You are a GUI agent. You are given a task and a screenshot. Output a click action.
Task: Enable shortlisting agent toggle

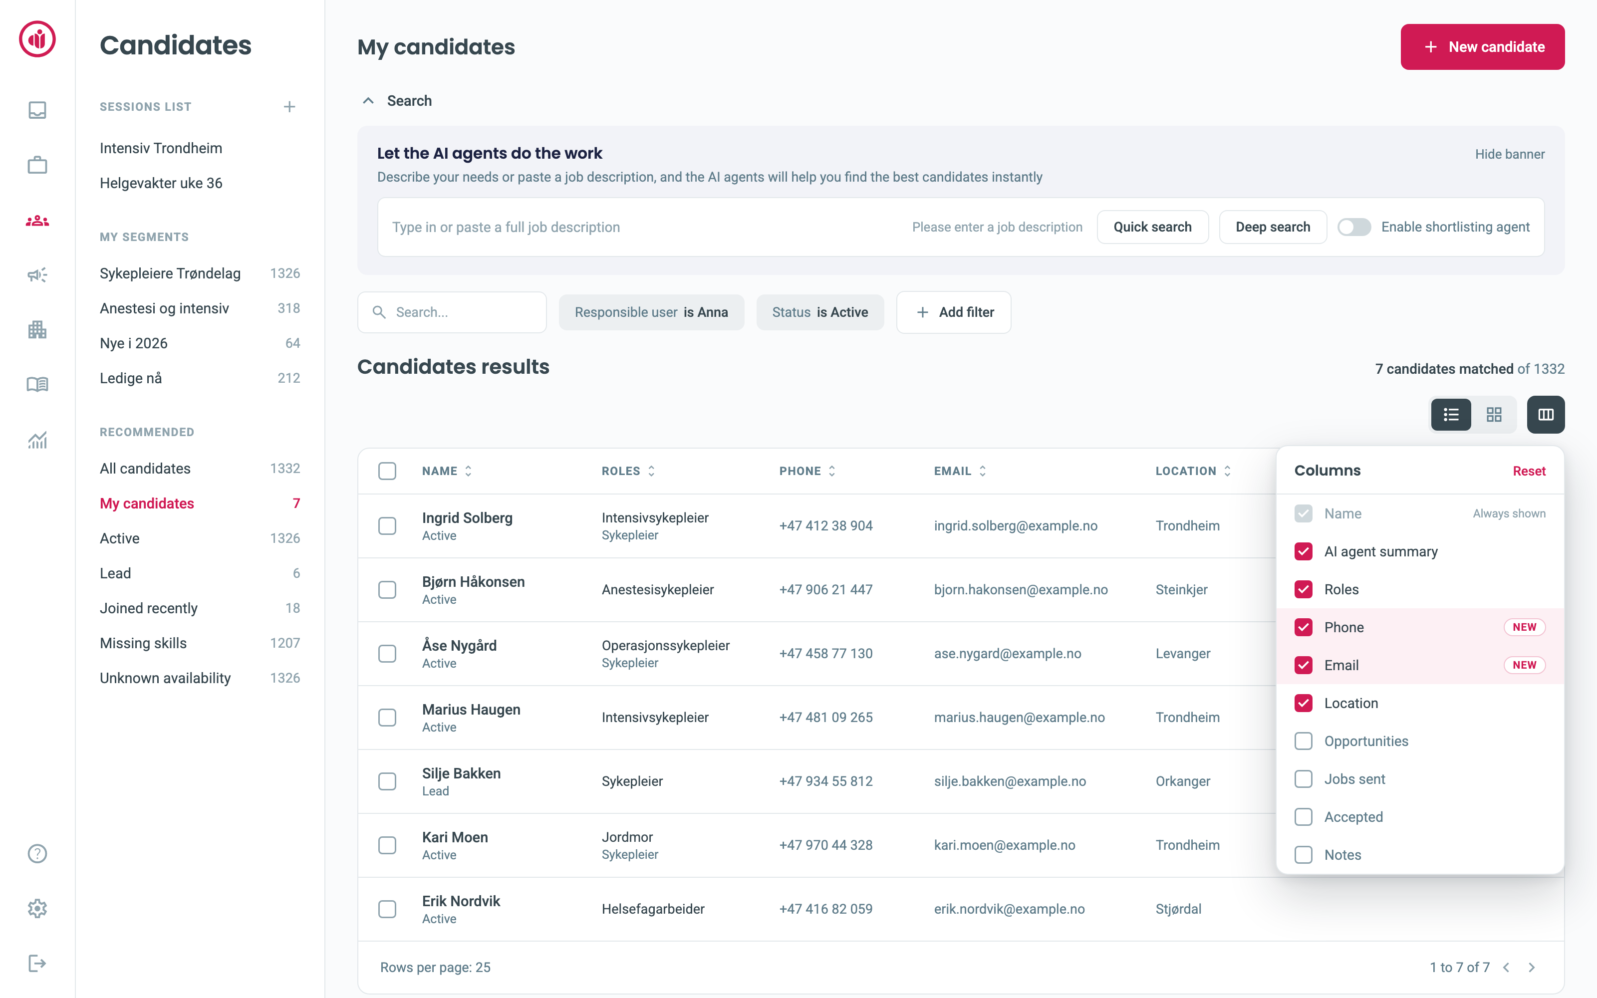click(x=1353, y=227)
